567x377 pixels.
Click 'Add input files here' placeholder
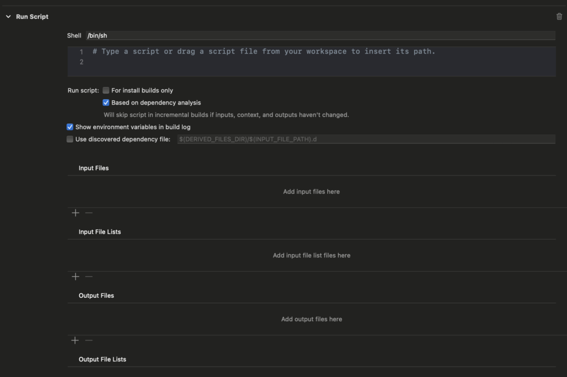[311, 192]
